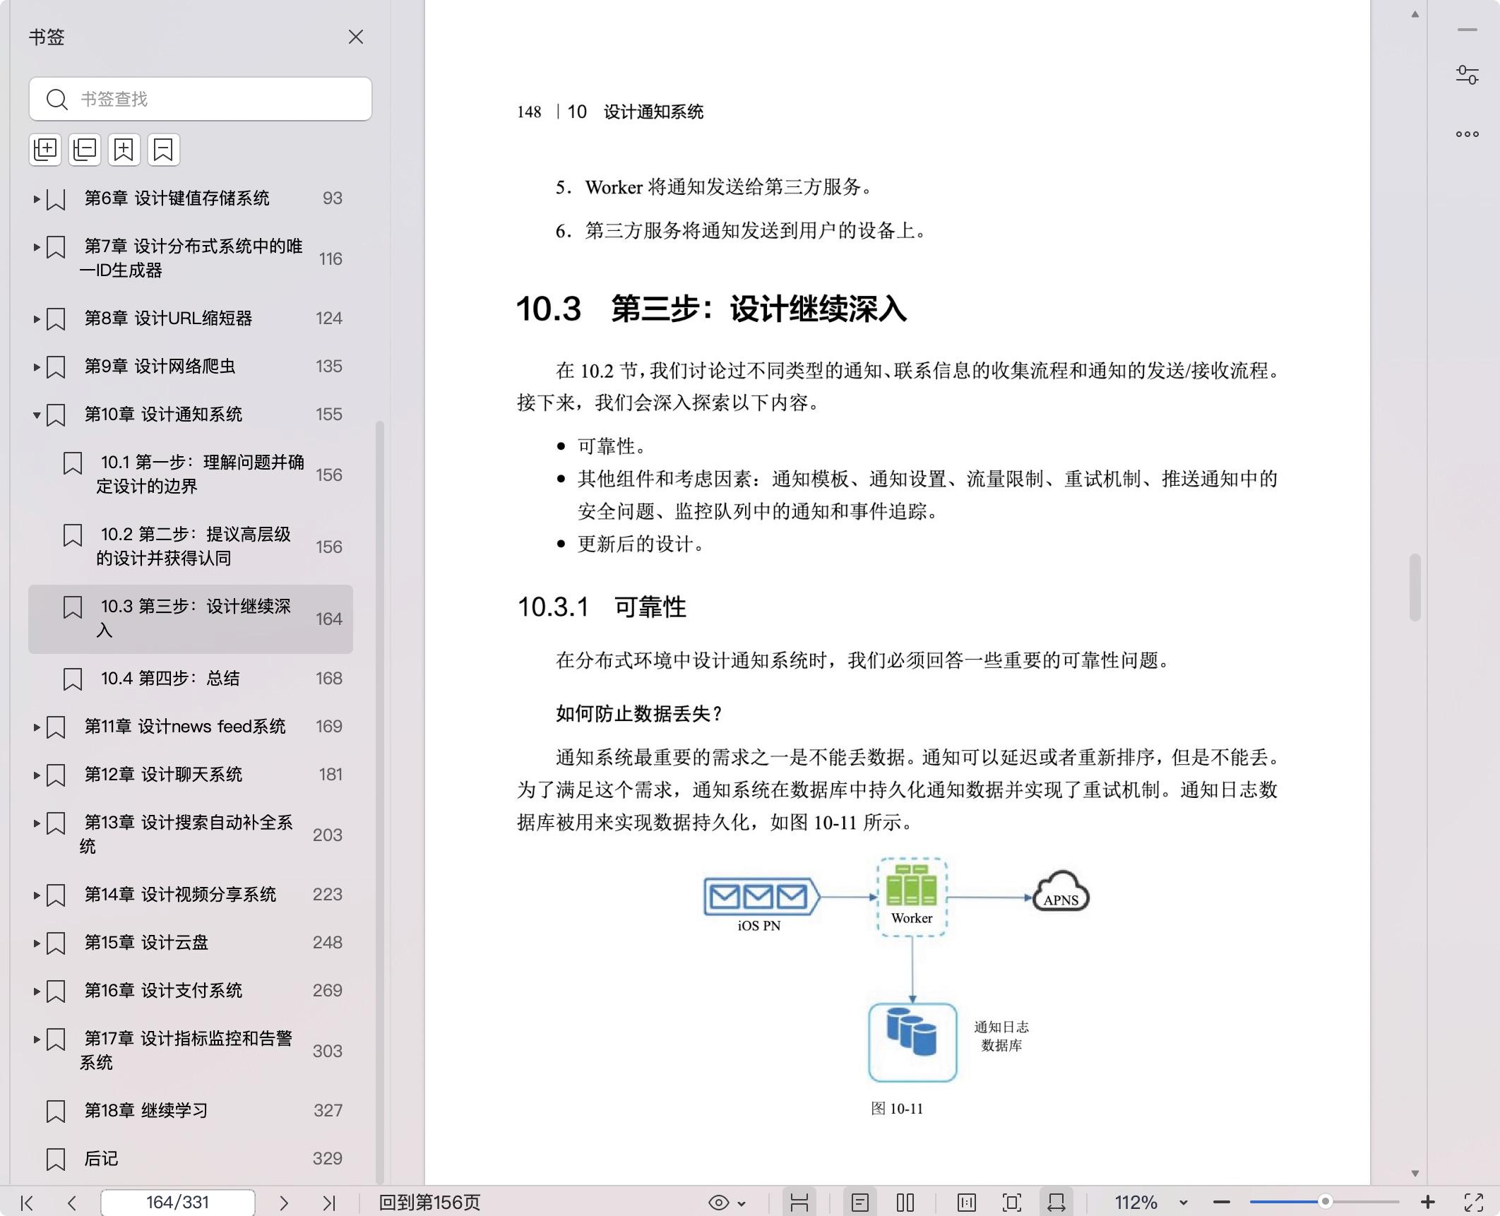Expand Chapter 6 key-value store bookmark
This screenshot has height=1216, width=1500.
pyautogui.click(x=36, y=199)
